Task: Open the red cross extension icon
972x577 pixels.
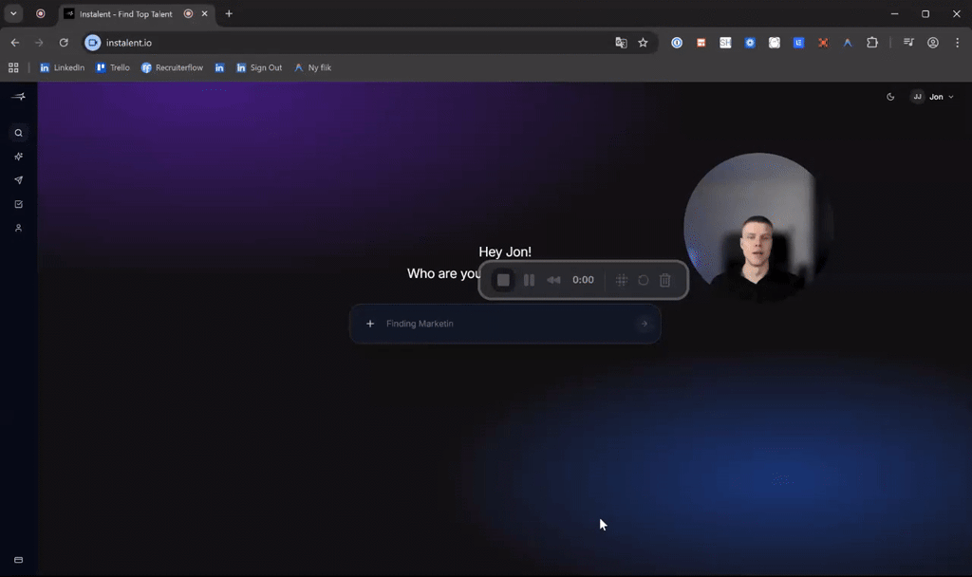Action: point(823,43)
